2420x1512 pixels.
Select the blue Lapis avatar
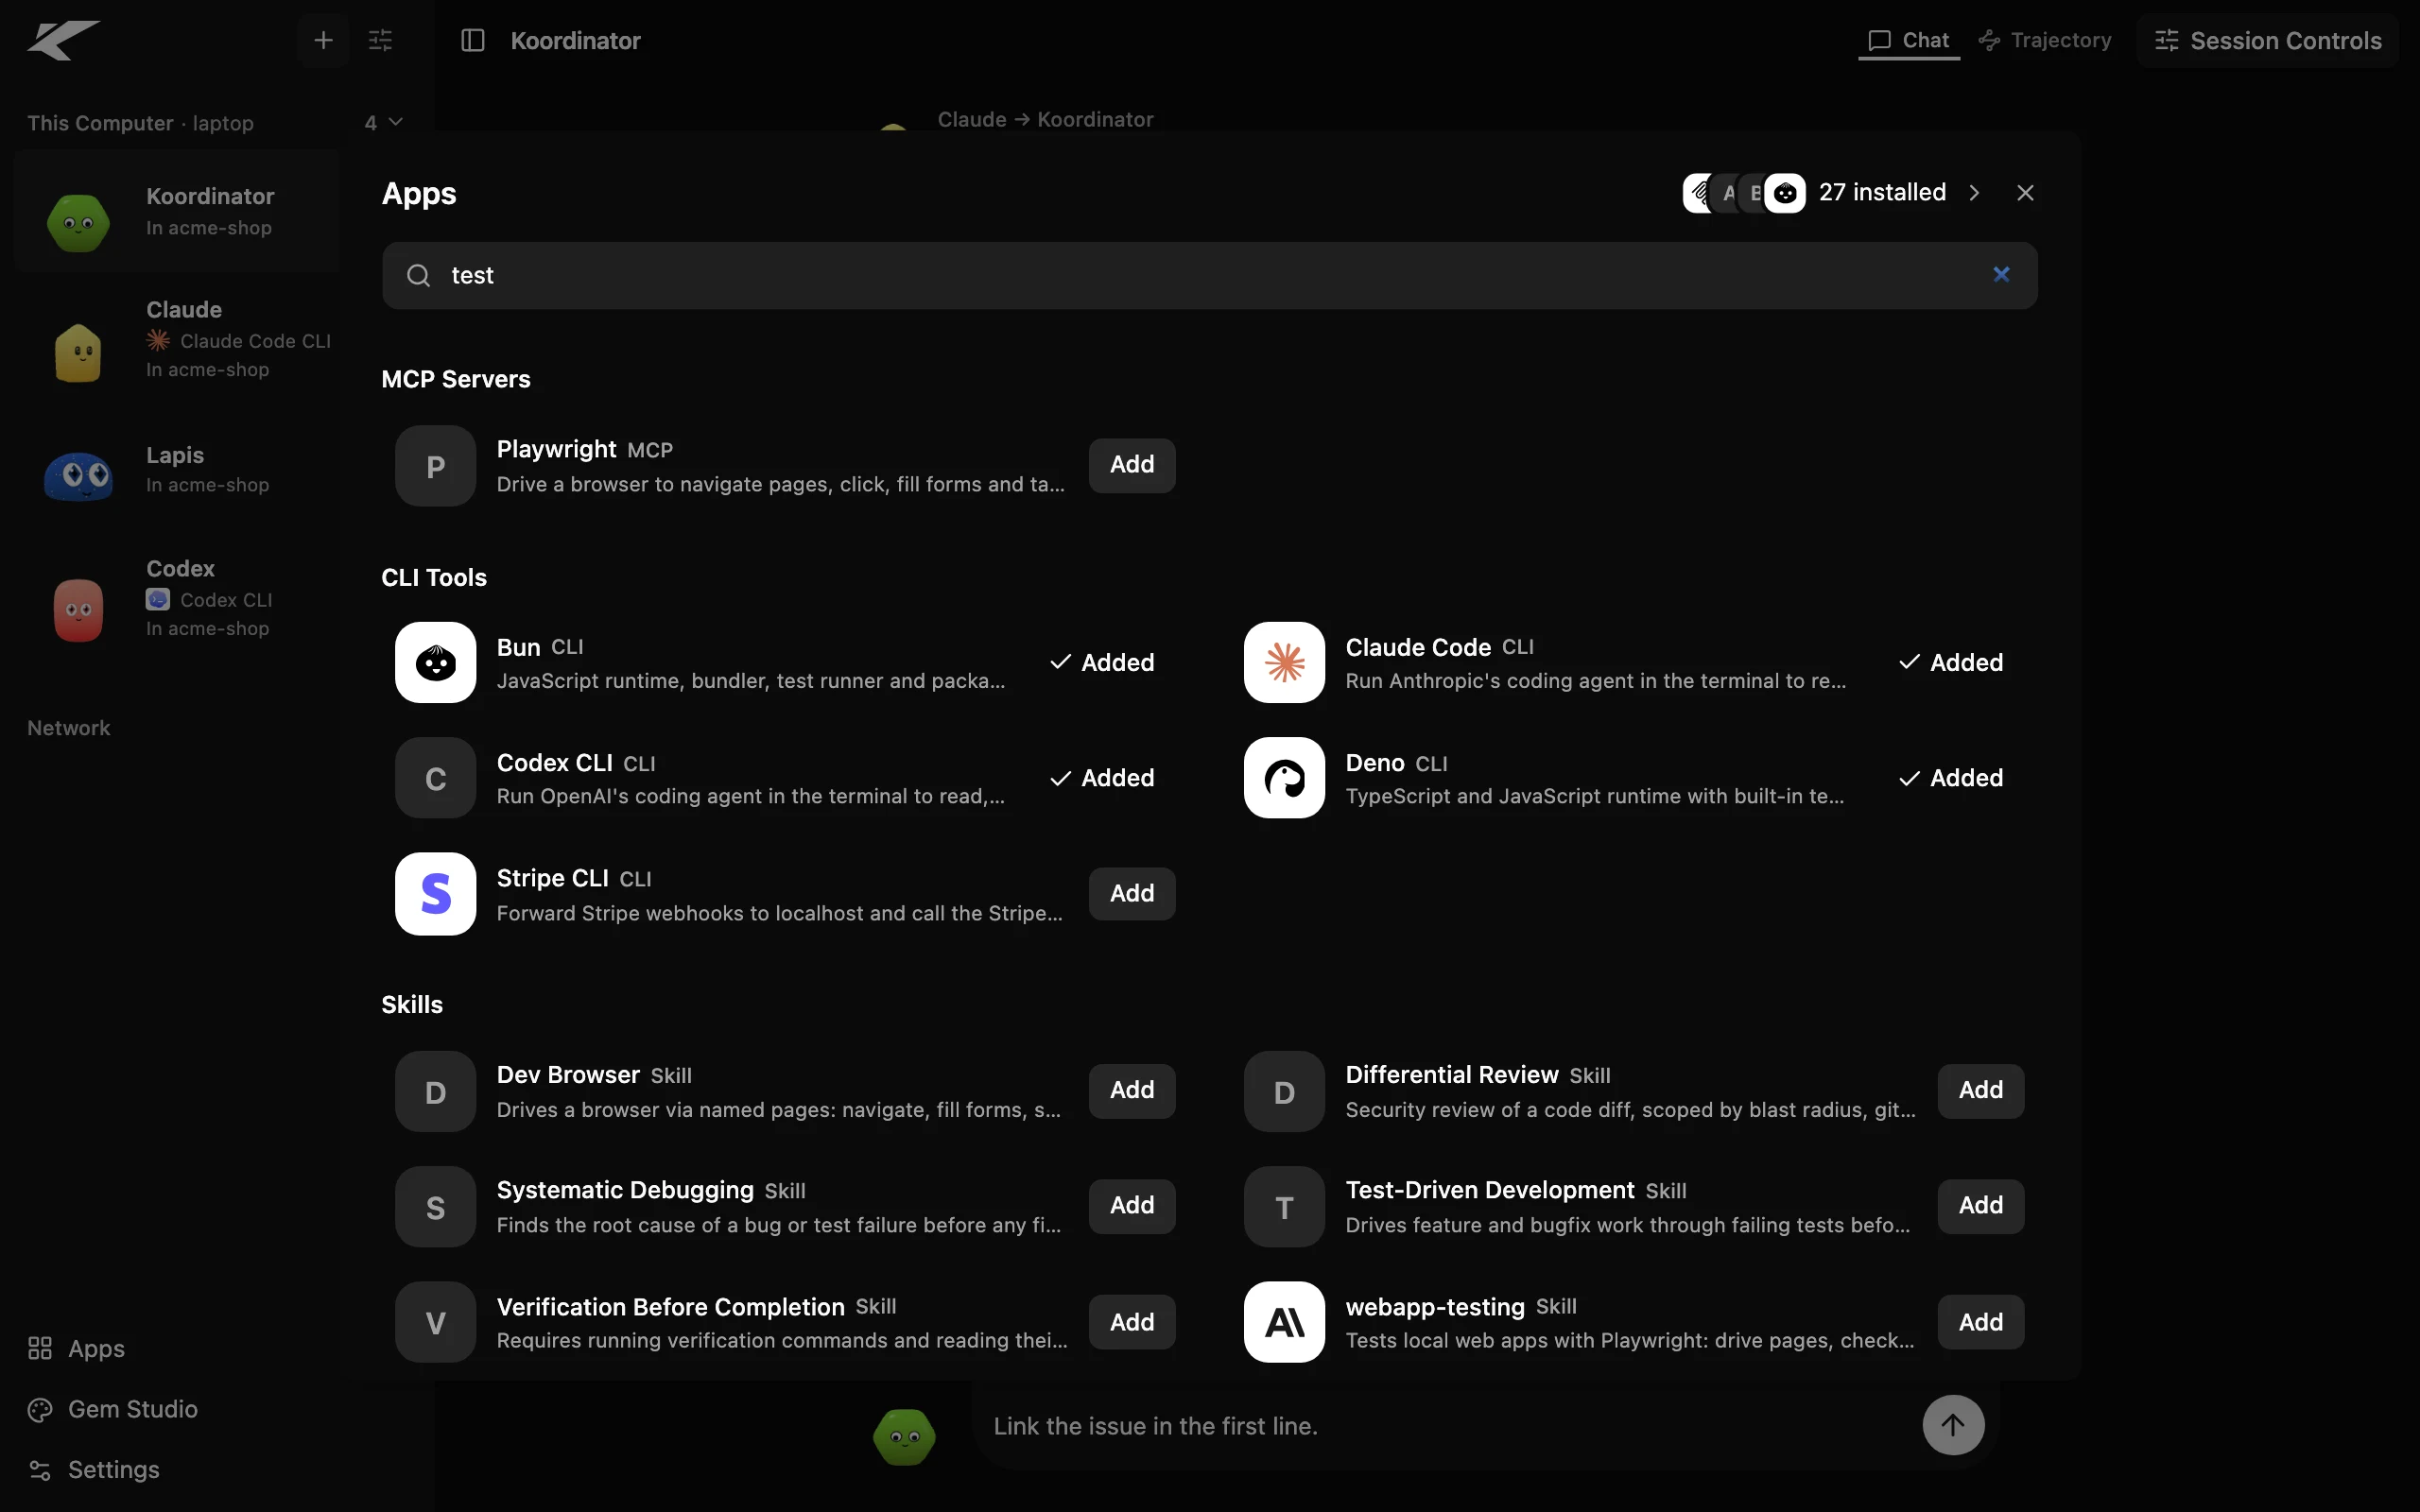point(78,476)
